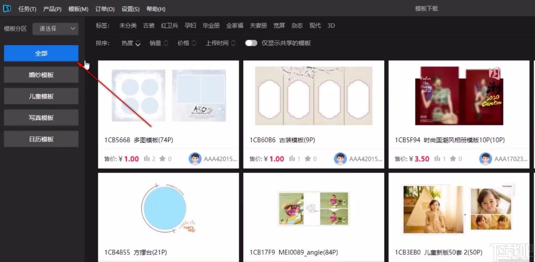Select the 儿童模板 category button

(x=41, y=96)
